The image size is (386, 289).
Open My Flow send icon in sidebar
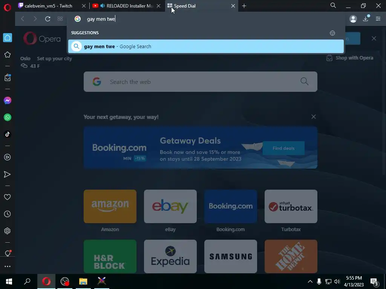[8, 174]
